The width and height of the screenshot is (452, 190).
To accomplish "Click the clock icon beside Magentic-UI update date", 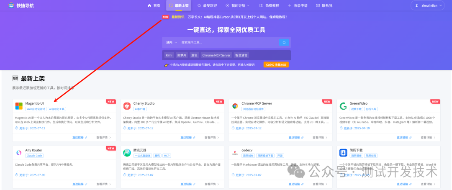I will point(16,128).
